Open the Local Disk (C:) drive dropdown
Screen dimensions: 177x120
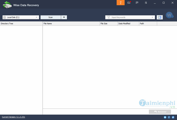21,17
